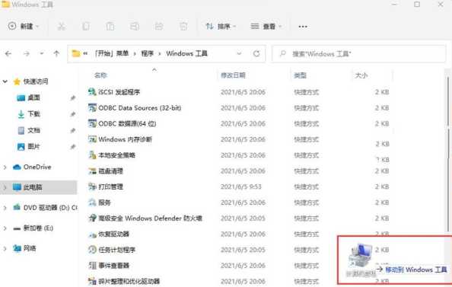Viewport: 452px width, 287px height.
Task: Click the 快捷方式 type of iSCSI row
Action: pos(306,92)
